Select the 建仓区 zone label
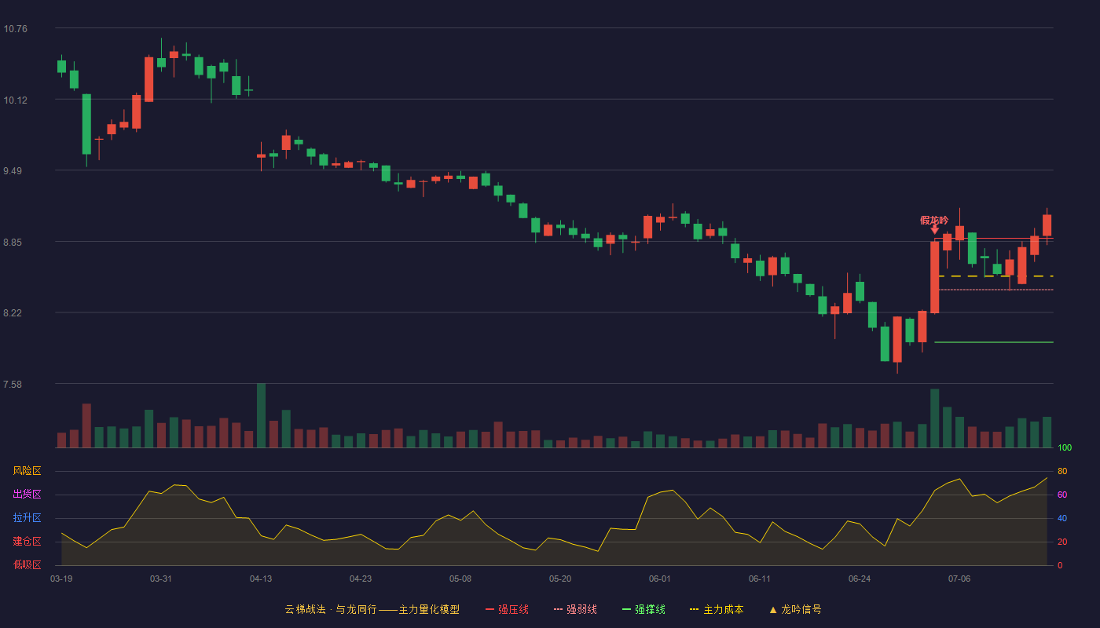This screenshot has width=1100, height=628. click(x=27, y=542)
